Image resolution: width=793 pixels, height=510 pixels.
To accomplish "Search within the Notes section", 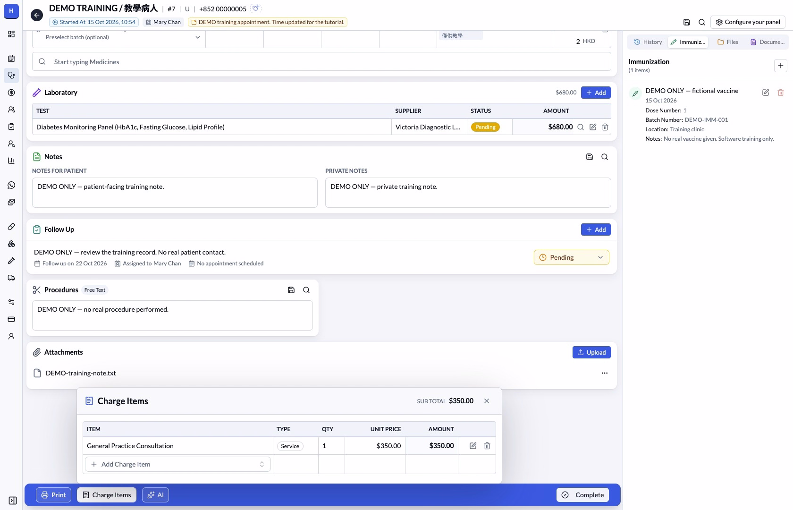I will click(x=605, y=157).
